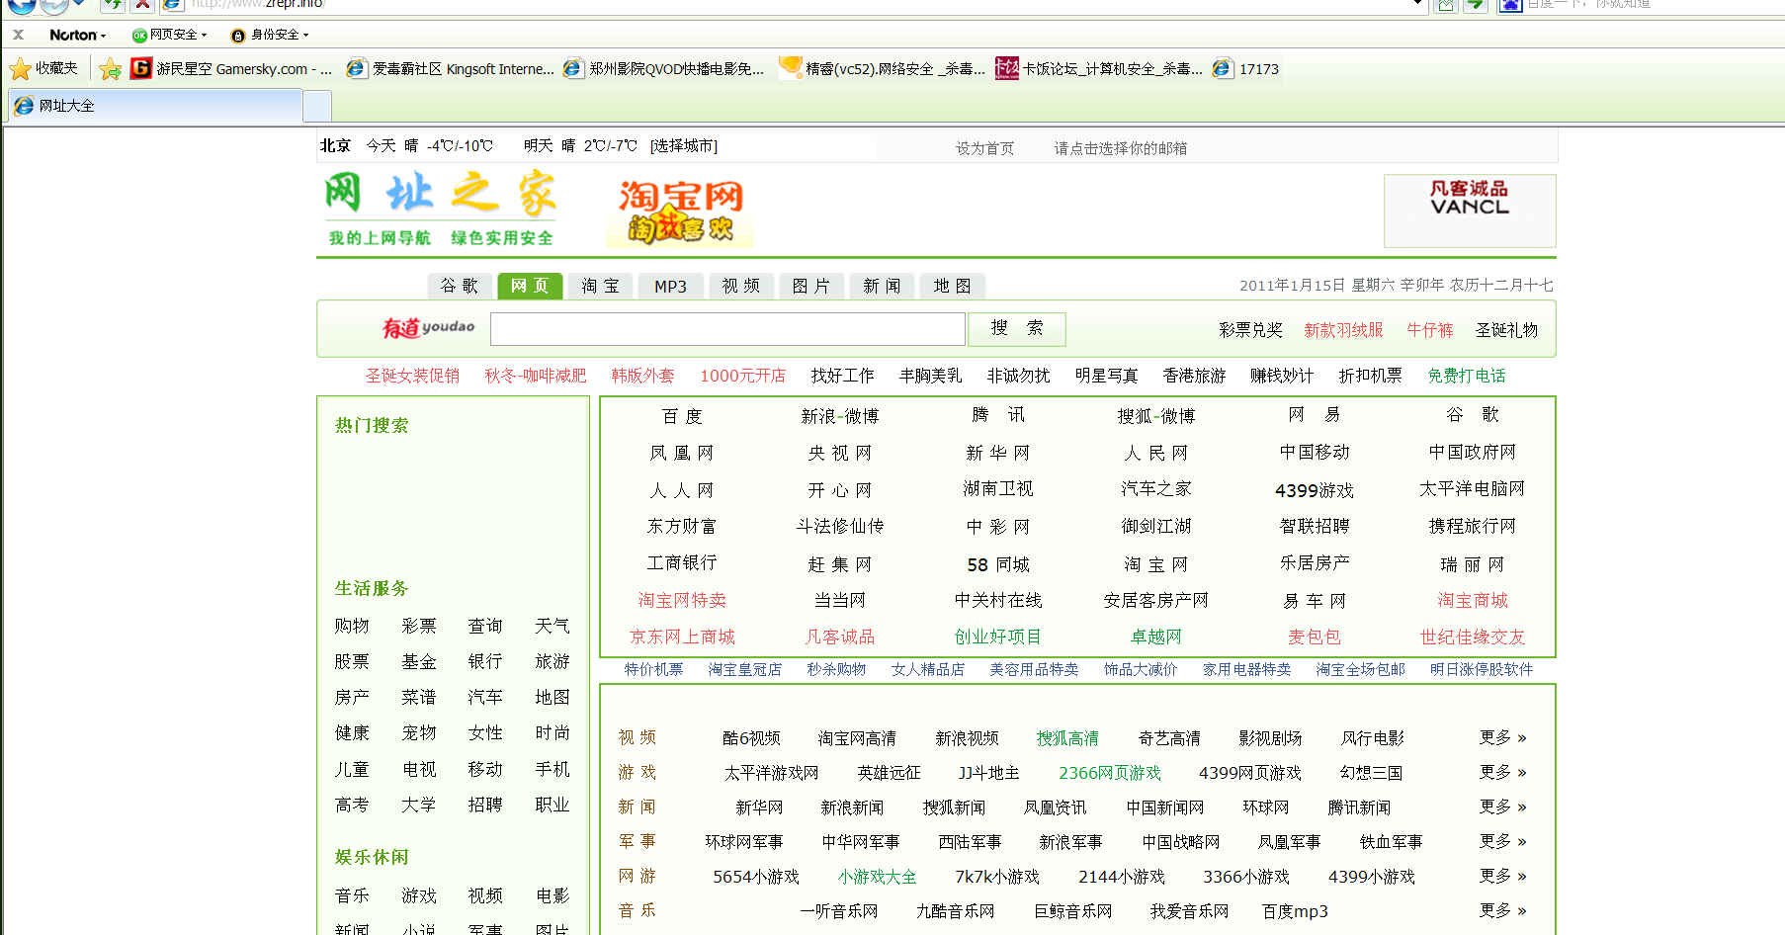Click the green OK web safety icon
The image size is (1785, 935).
139,36
